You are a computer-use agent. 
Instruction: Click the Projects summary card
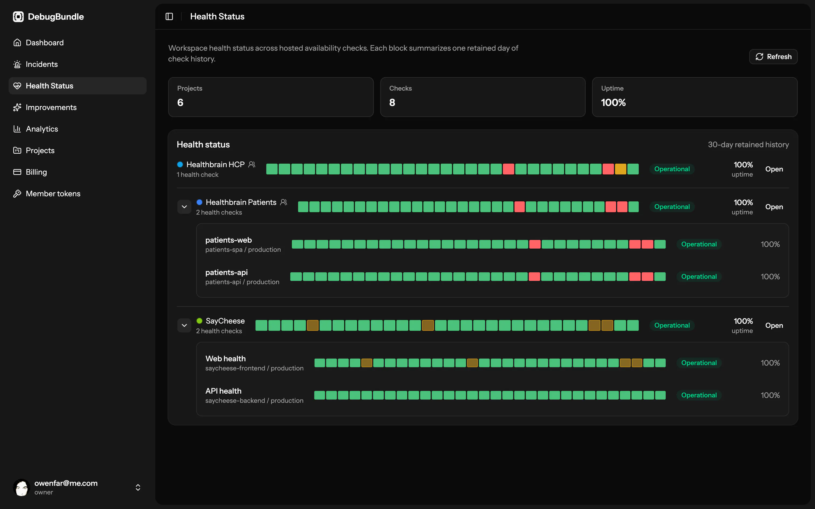coord(271,97)
